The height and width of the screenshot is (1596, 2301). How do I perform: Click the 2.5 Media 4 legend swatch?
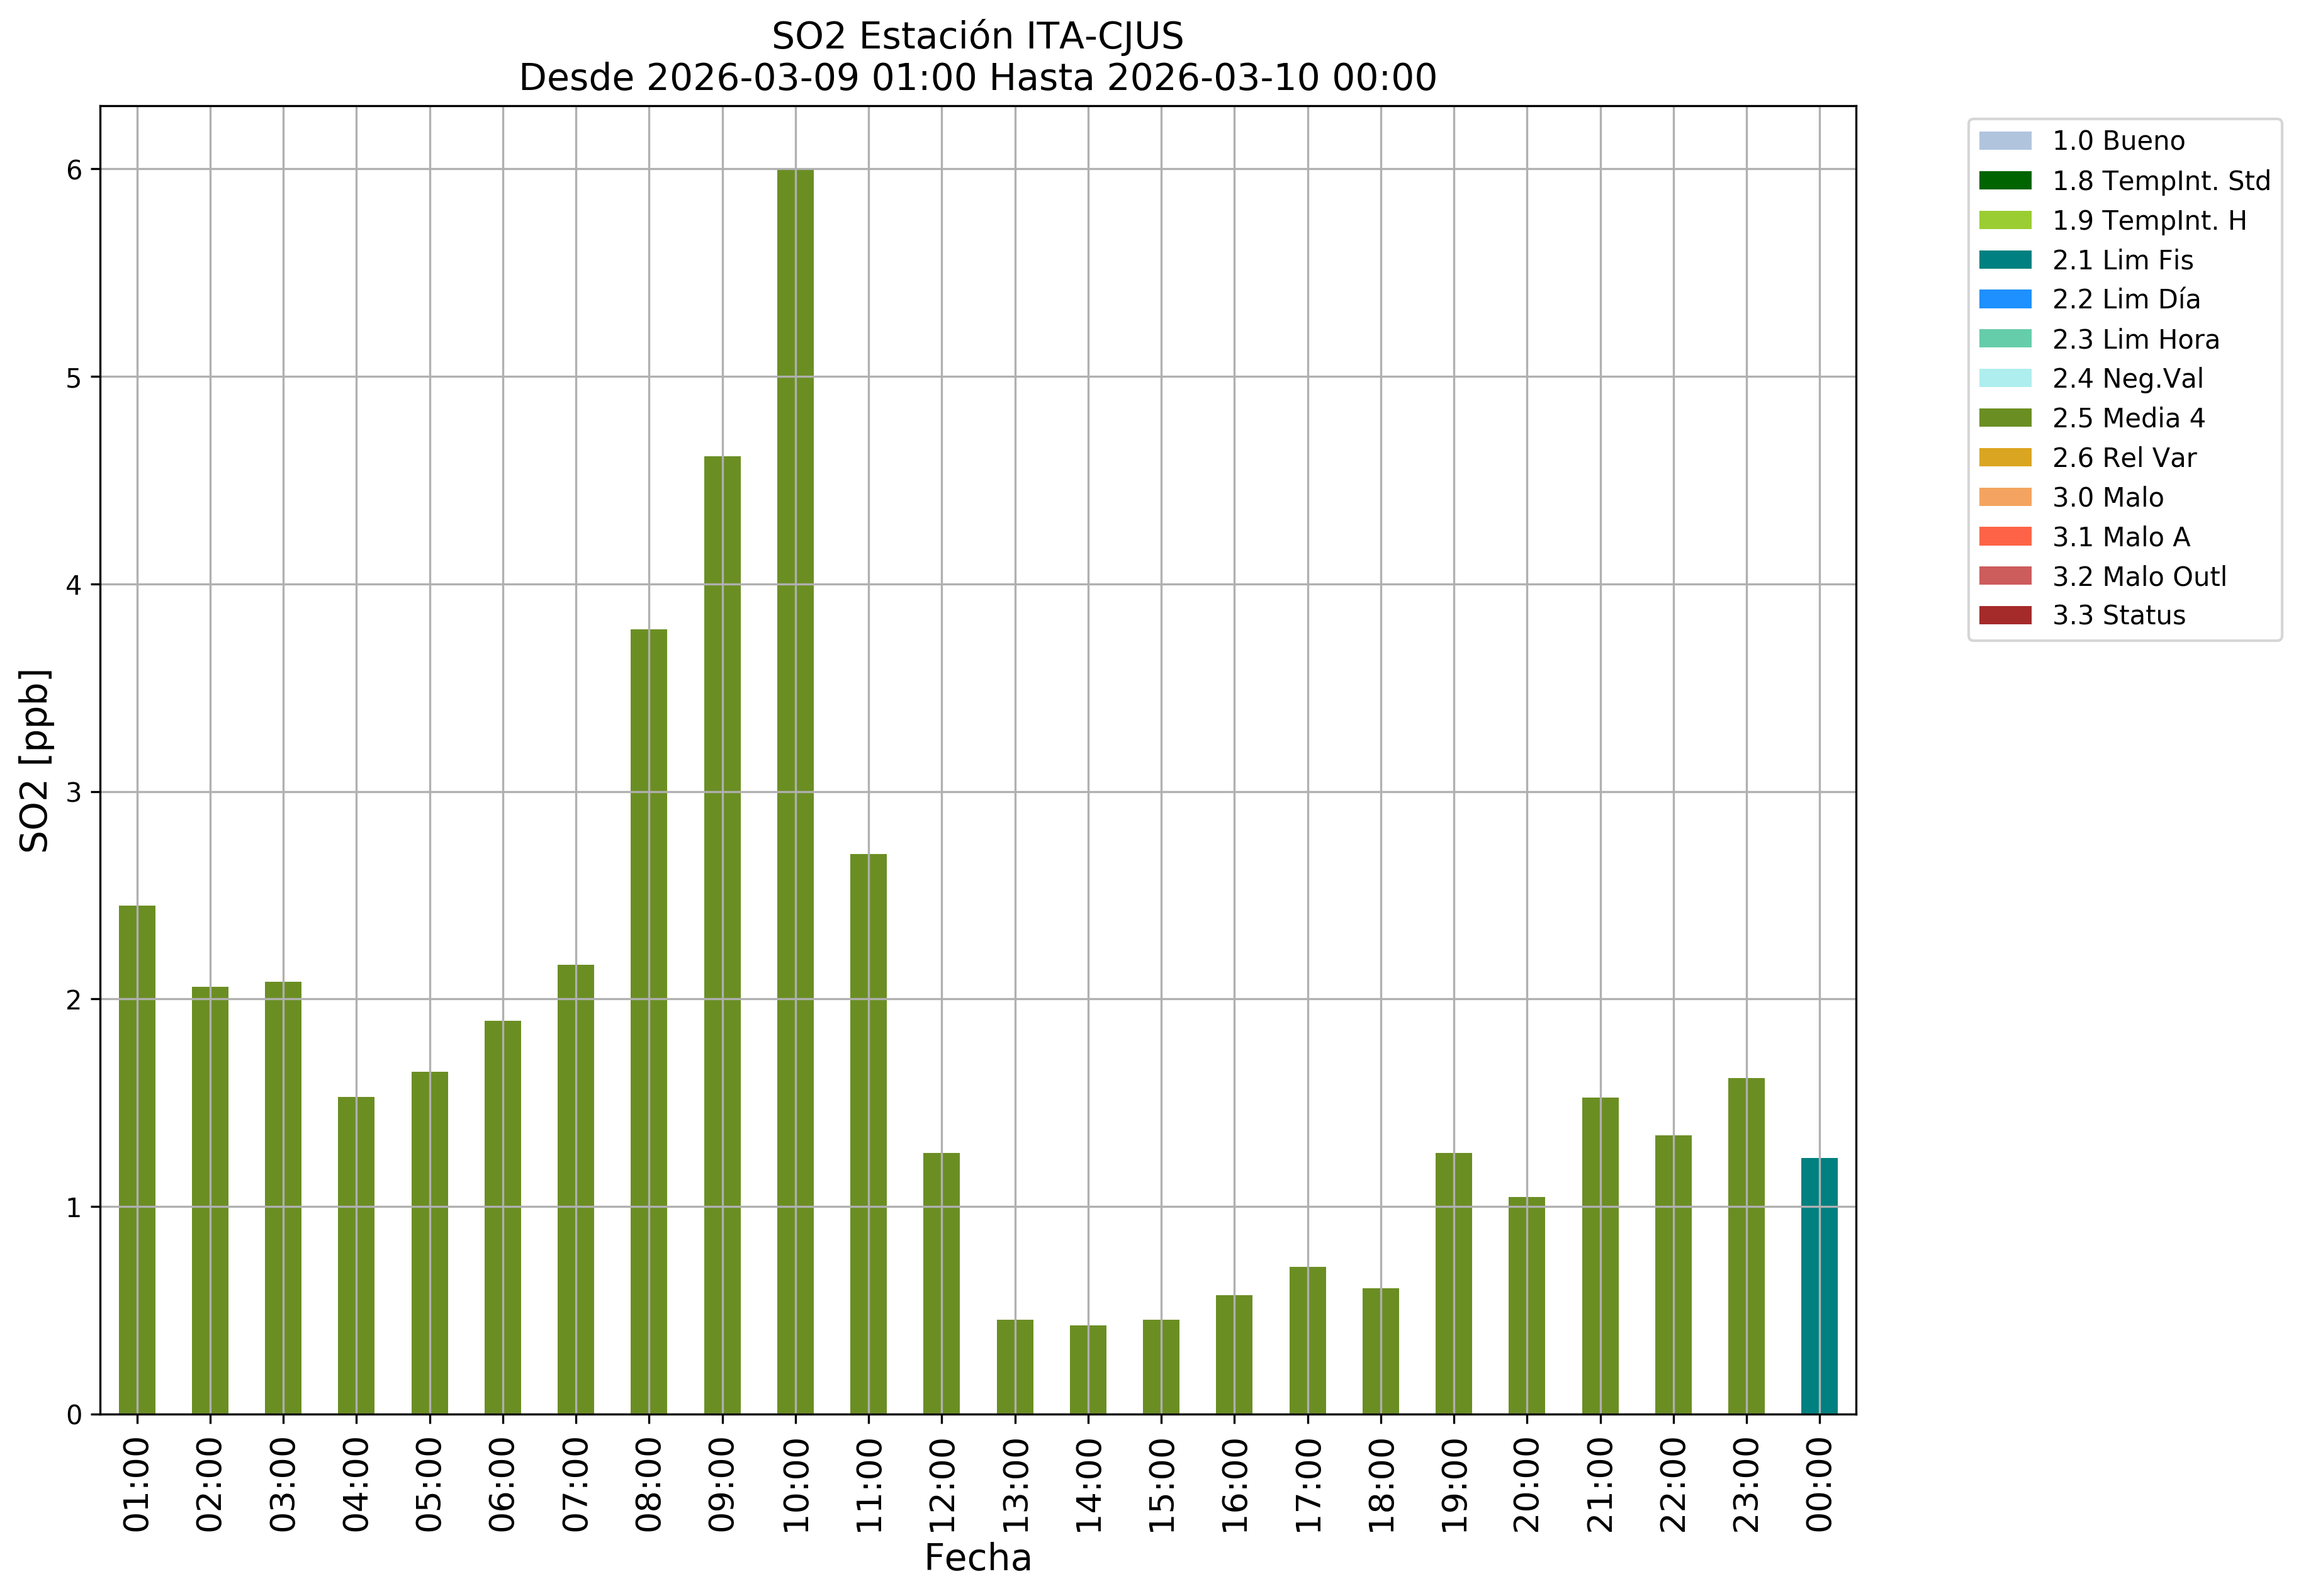[2004, 418]
